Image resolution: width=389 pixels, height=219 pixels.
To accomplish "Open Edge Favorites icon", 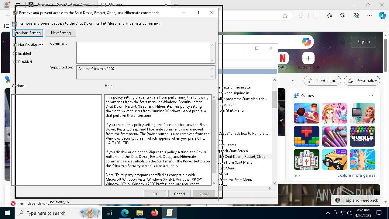I will [x=329, y=16].
